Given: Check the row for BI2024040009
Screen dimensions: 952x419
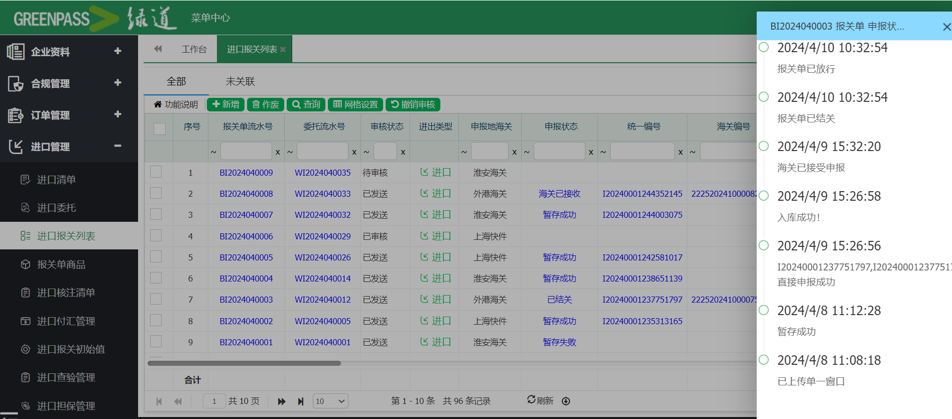Looking at the screenshot, I should click(x=156, y=172).
